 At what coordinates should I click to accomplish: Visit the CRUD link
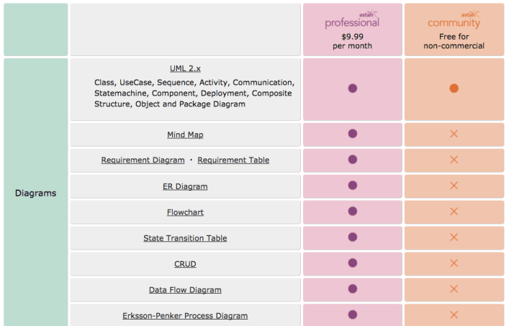(185, 264)
